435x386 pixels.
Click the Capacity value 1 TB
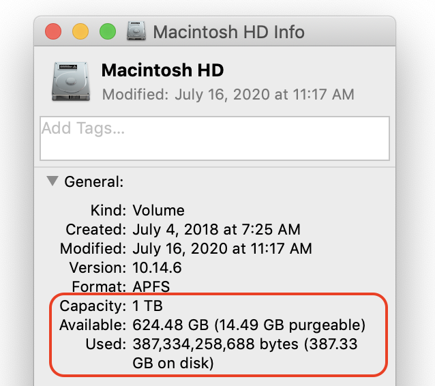tap(147, 305)
